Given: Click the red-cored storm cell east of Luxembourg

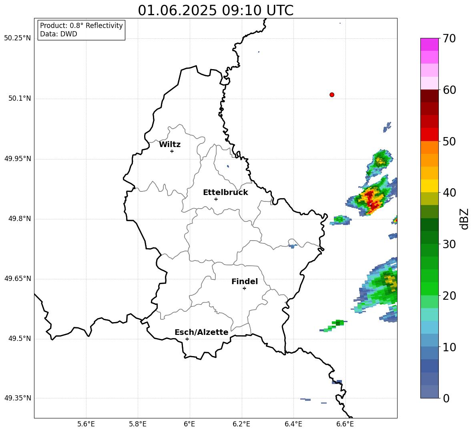Looking at the screenshot, I should click(x=370, y=197).
